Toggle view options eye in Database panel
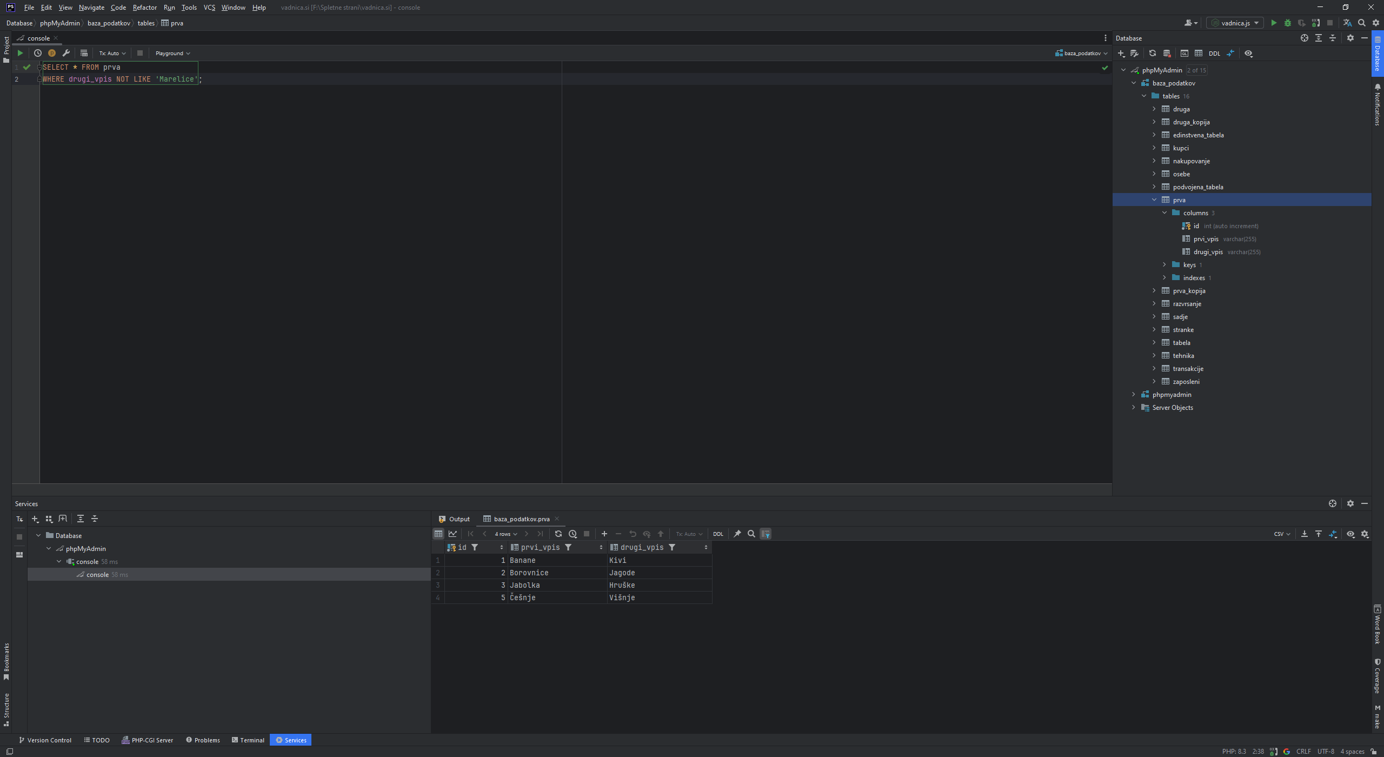The height and width of the screenshot is (757, 1384). [x=1248, y=53]
